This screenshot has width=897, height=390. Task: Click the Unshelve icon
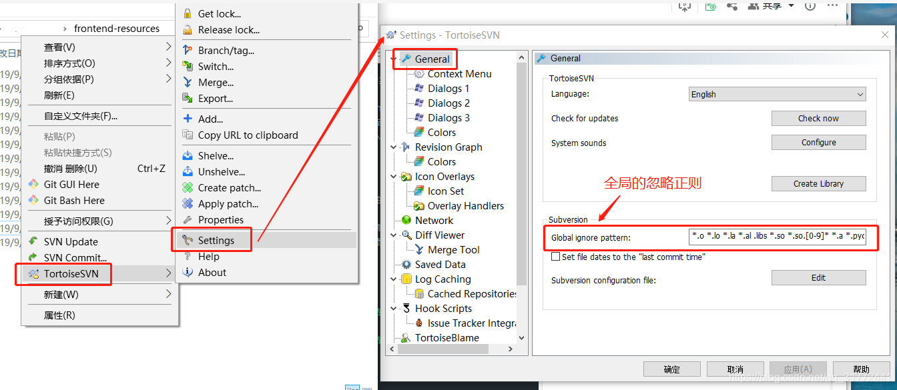(188, 172)
